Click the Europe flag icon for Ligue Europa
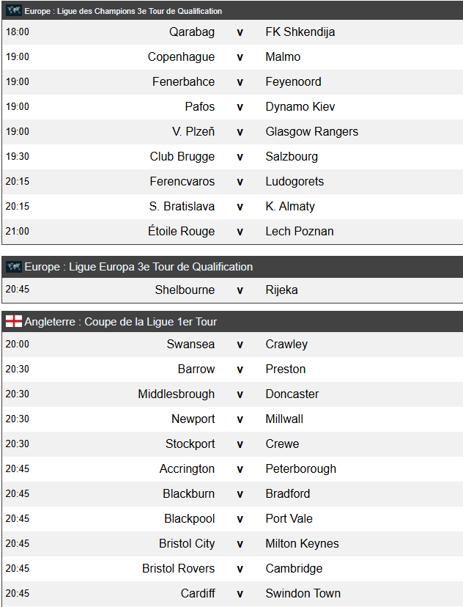 point(13,267)
